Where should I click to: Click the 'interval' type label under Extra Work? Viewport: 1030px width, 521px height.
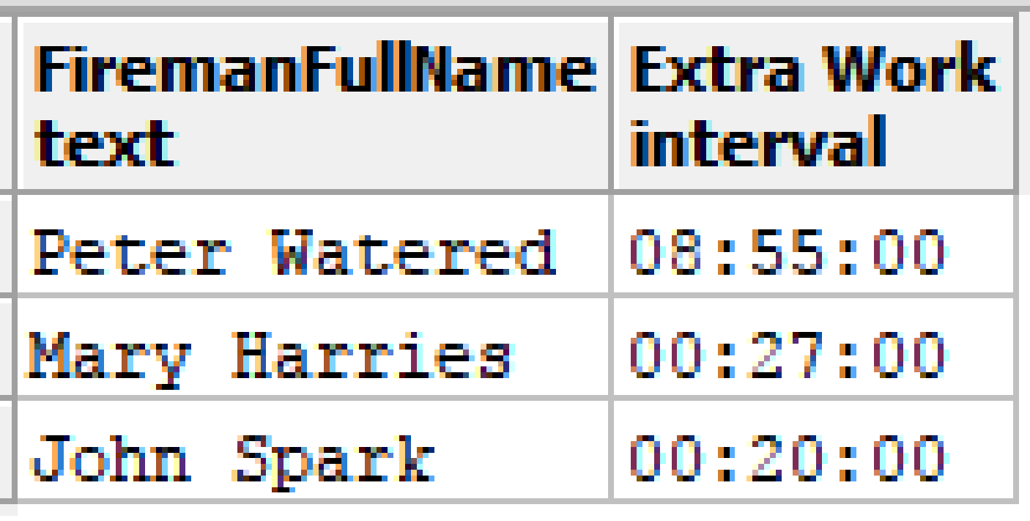(759, 141)
